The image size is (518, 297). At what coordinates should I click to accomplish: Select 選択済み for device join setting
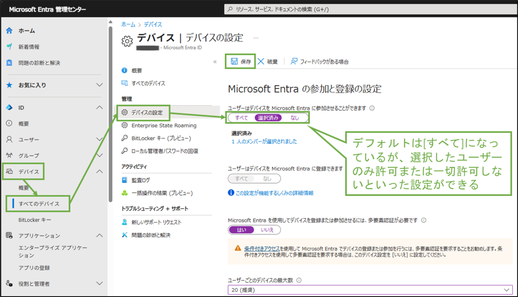tap(269, 118)
